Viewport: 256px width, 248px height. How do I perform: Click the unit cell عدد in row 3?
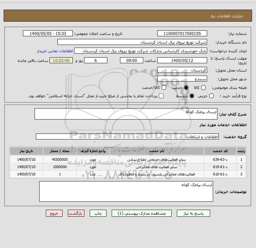pyautogui.click(x=93, y=174)
